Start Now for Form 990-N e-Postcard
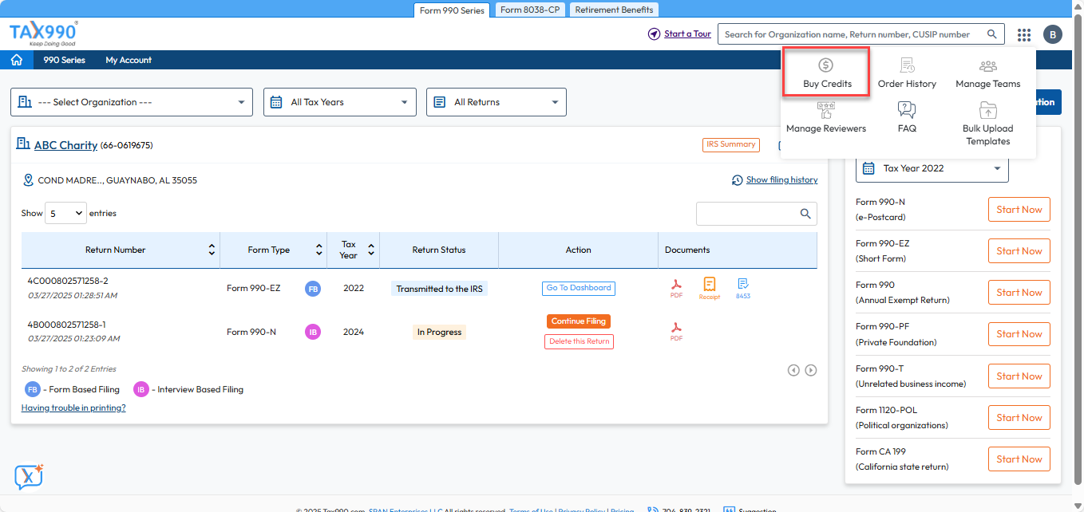Image resolution: width=1084 pixels, height=512 pixels. [x=1019, y=210]
